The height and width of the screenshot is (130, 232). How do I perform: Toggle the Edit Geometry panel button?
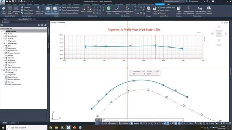click(x=48, y=10)
